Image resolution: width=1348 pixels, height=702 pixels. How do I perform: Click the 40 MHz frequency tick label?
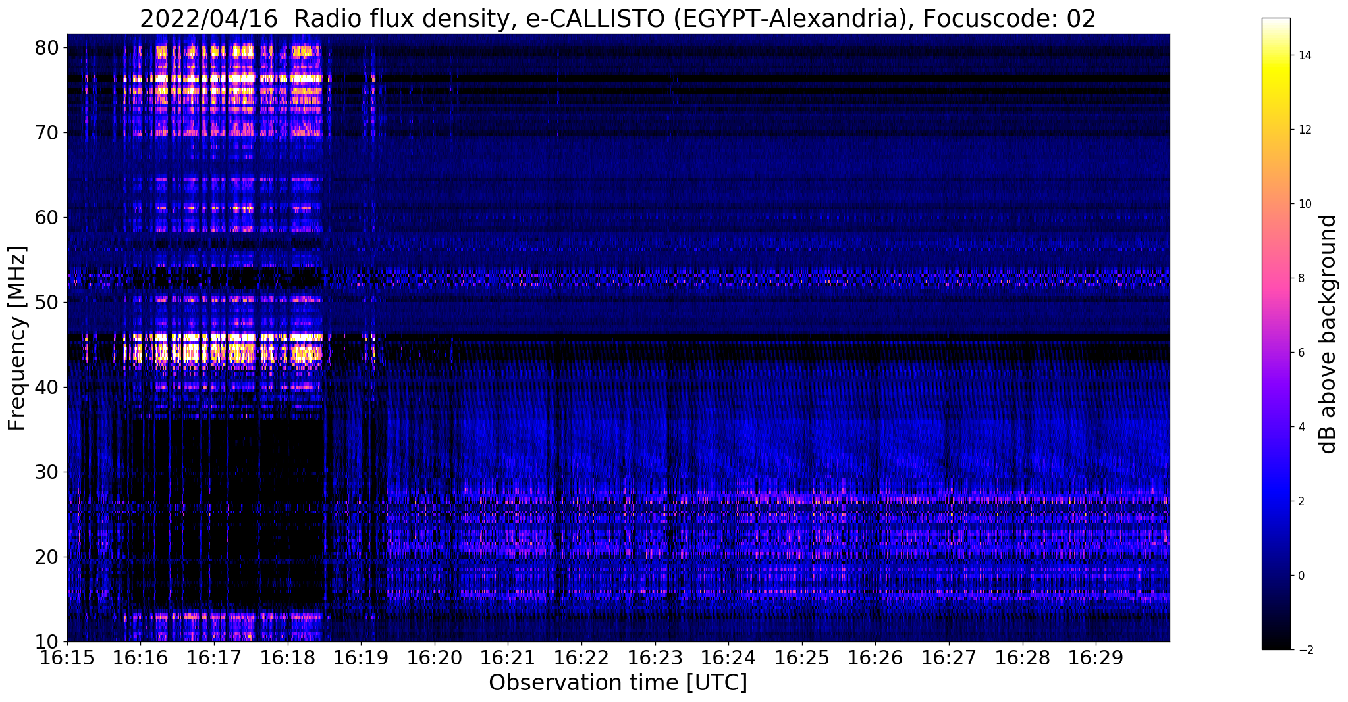(48, 387)
